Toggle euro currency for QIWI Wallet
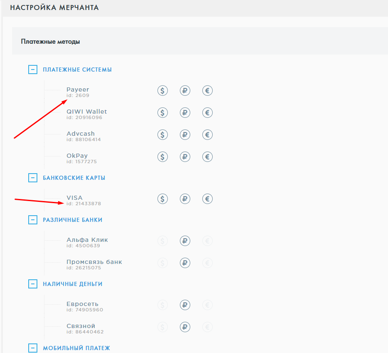 point(207,112)
